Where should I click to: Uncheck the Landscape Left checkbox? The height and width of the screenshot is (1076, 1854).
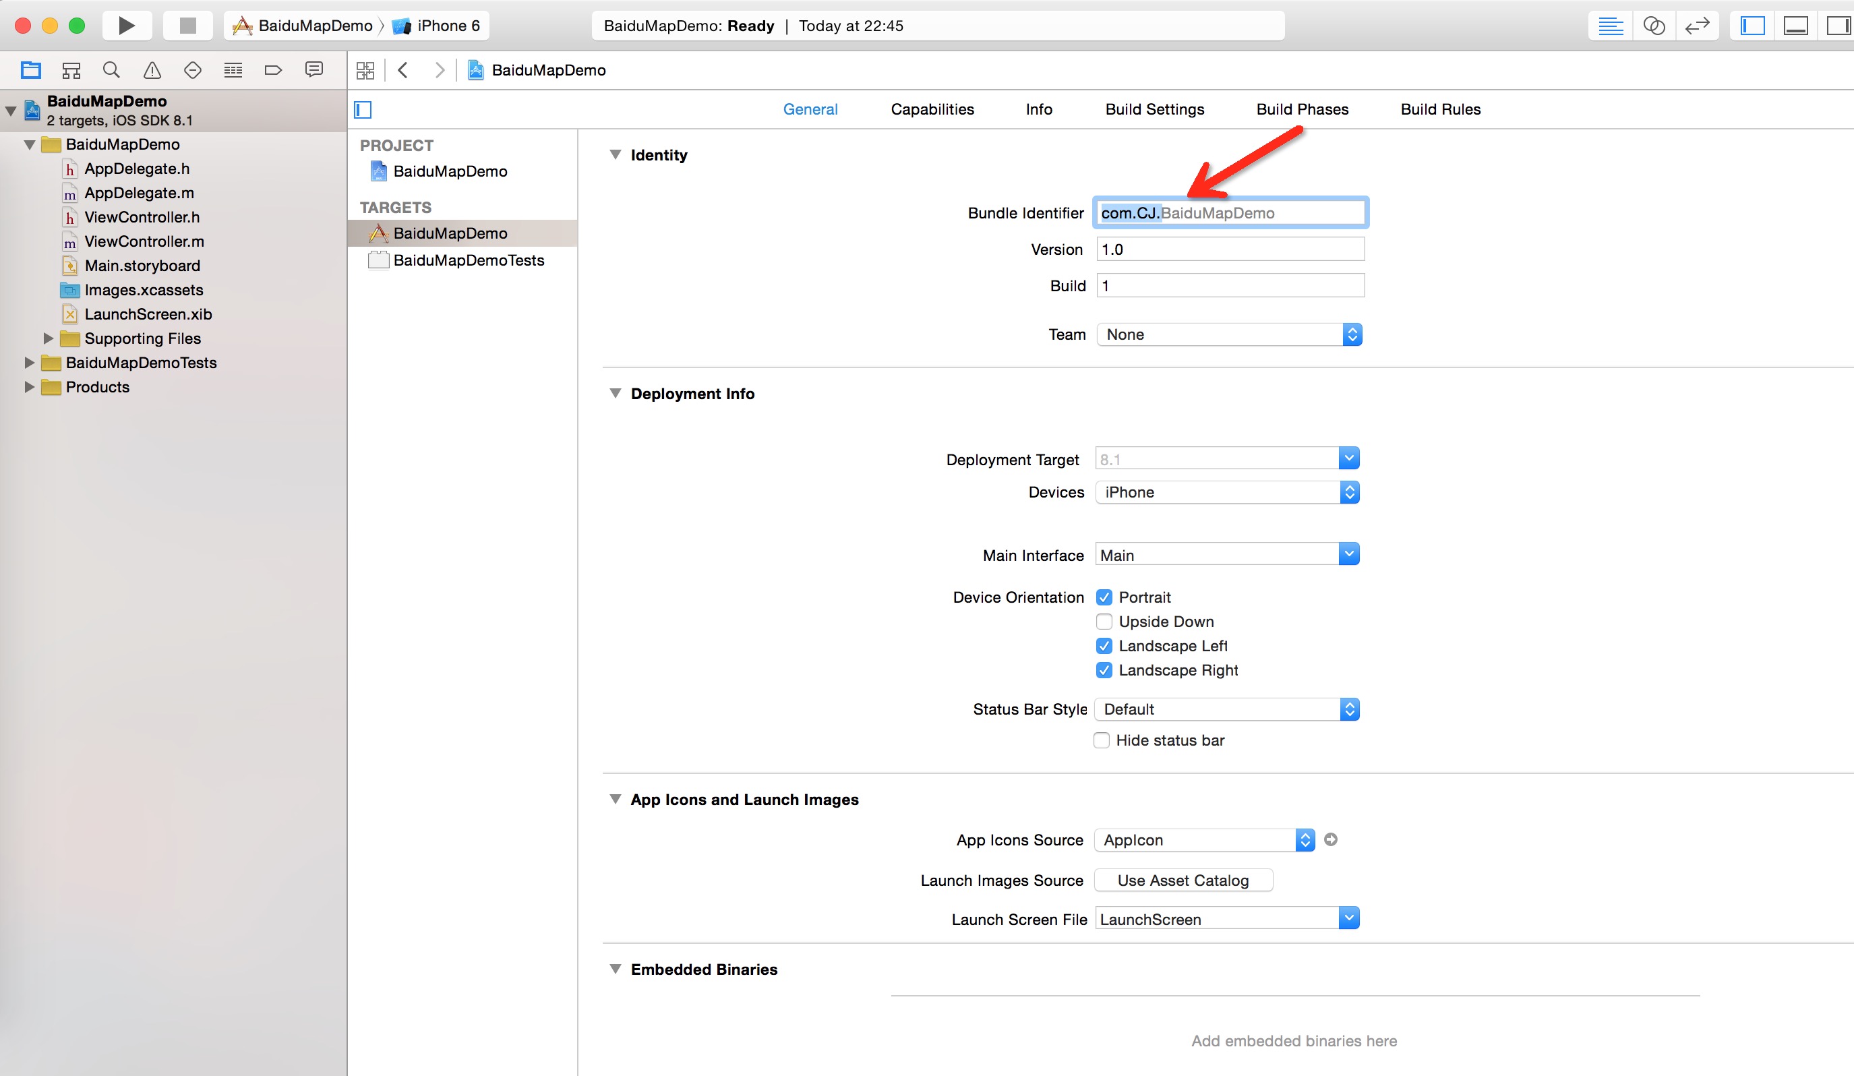(x=1104, y=646)
